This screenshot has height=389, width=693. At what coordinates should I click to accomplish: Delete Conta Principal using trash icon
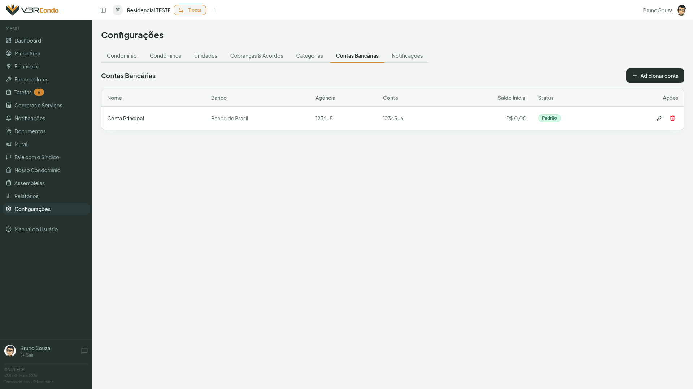(672, 118)
